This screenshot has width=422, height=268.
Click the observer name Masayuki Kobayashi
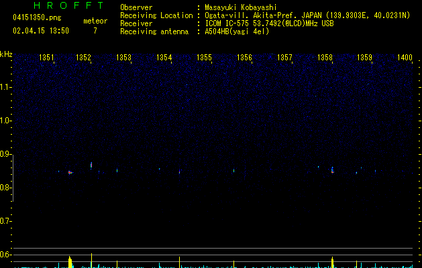pyautogui.click(x=241, y=7)
